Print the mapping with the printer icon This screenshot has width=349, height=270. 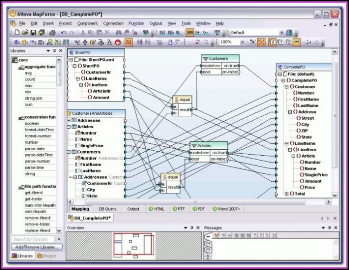pos(52,32)
